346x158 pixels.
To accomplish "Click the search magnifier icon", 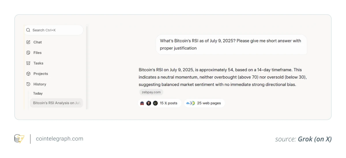I will 28,30.
